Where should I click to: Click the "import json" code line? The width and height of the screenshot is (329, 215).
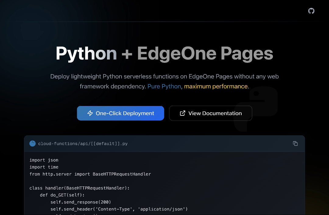pos(44,160)
